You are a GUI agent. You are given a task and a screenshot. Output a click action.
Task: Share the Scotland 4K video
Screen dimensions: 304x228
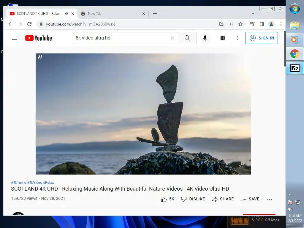[223, 199]
